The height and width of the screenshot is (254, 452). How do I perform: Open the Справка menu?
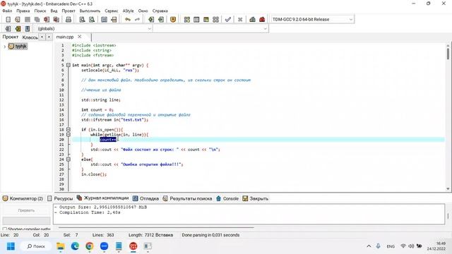pos(160,11)
